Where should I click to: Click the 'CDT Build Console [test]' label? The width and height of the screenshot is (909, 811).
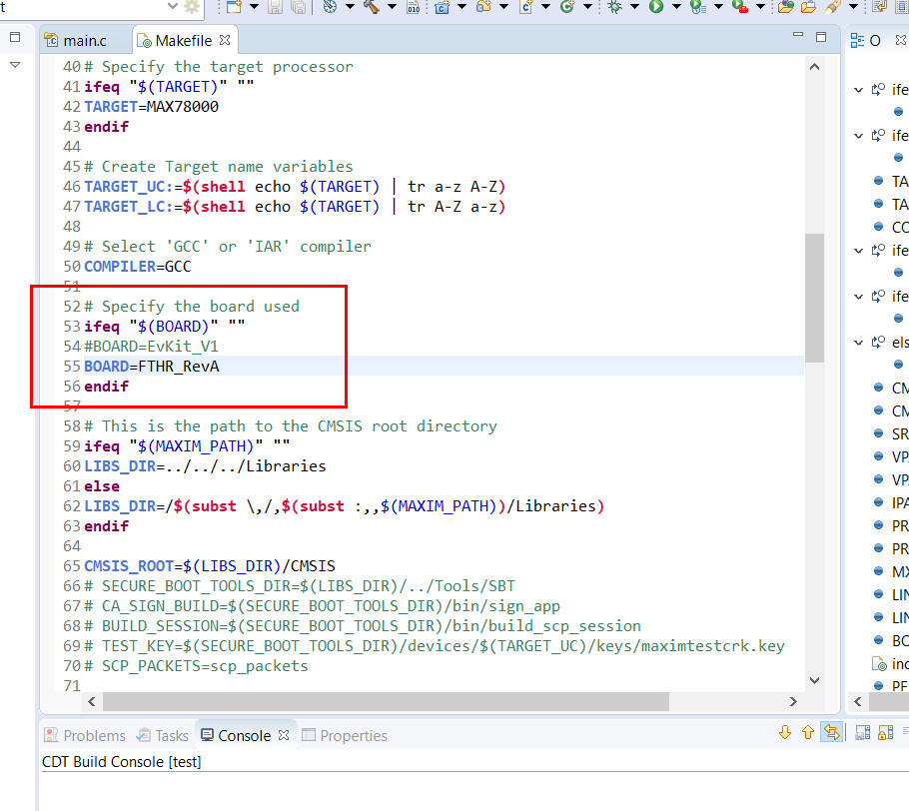(x=122, y=762)
